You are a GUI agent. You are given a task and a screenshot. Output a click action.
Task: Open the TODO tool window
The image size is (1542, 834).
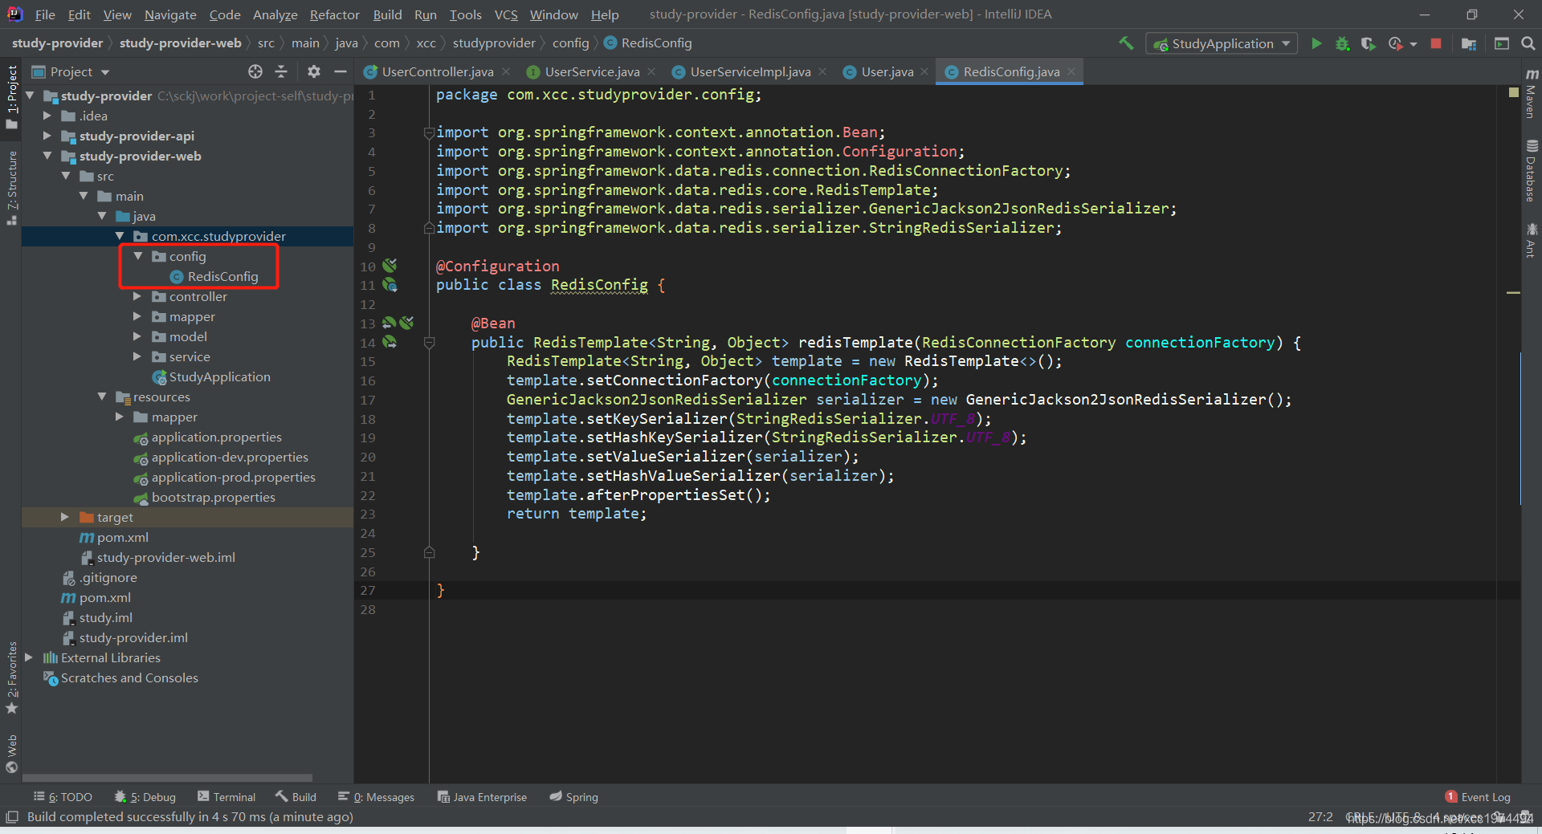63,797
